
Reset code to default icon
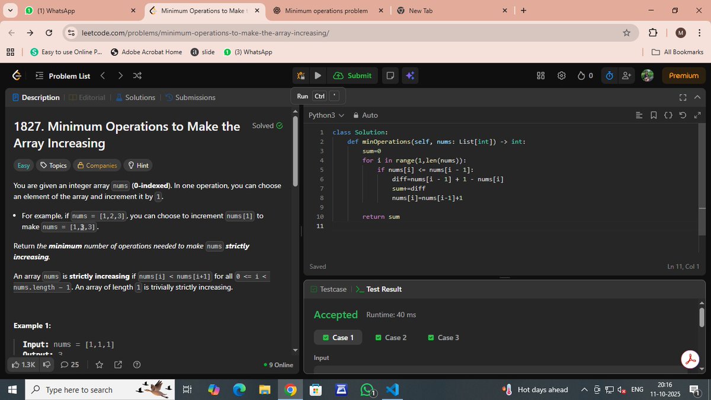683,115
